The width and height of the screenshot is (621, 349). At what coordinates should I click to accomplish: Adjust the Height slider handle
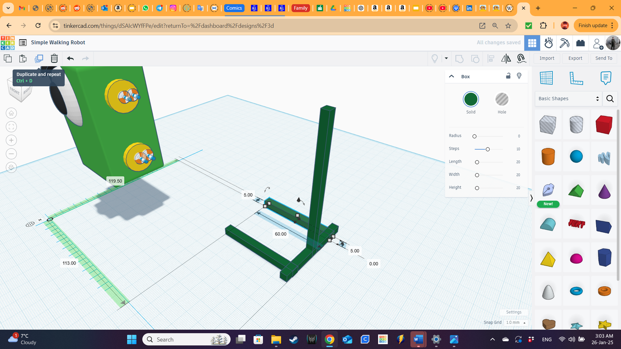coord(477,188)
